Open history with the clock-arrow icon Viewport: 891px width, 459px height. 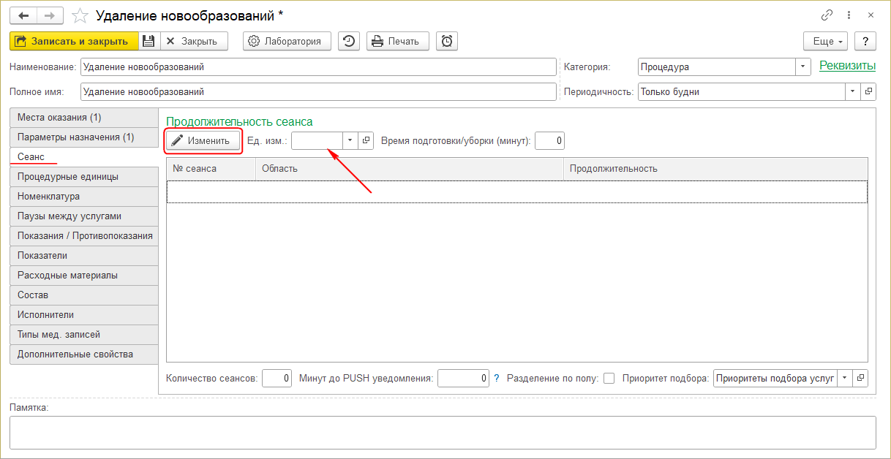pyautogui.click(x=349, y=41)
